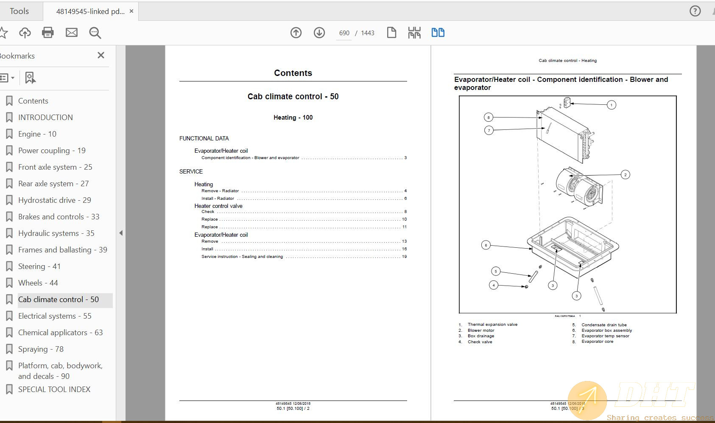Open the Engine - 10 bookmark
The width and height of the screenshot is (715, 423).
coord(37,134)
